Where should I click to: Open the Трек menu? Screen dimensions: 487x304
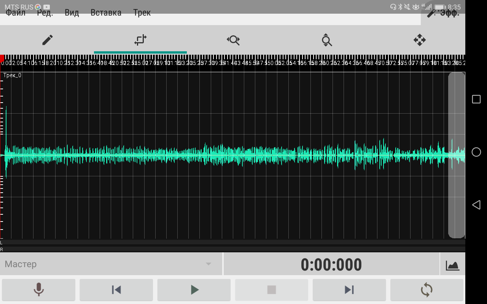[x=142, y=13]
